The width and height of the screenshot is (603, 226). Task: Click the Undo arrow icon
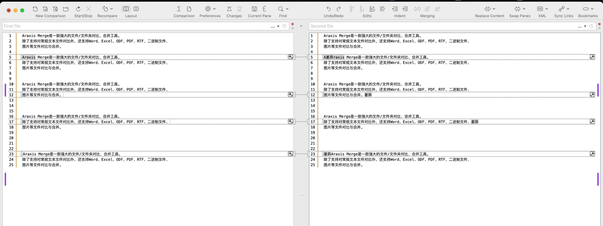click(328, 9)
